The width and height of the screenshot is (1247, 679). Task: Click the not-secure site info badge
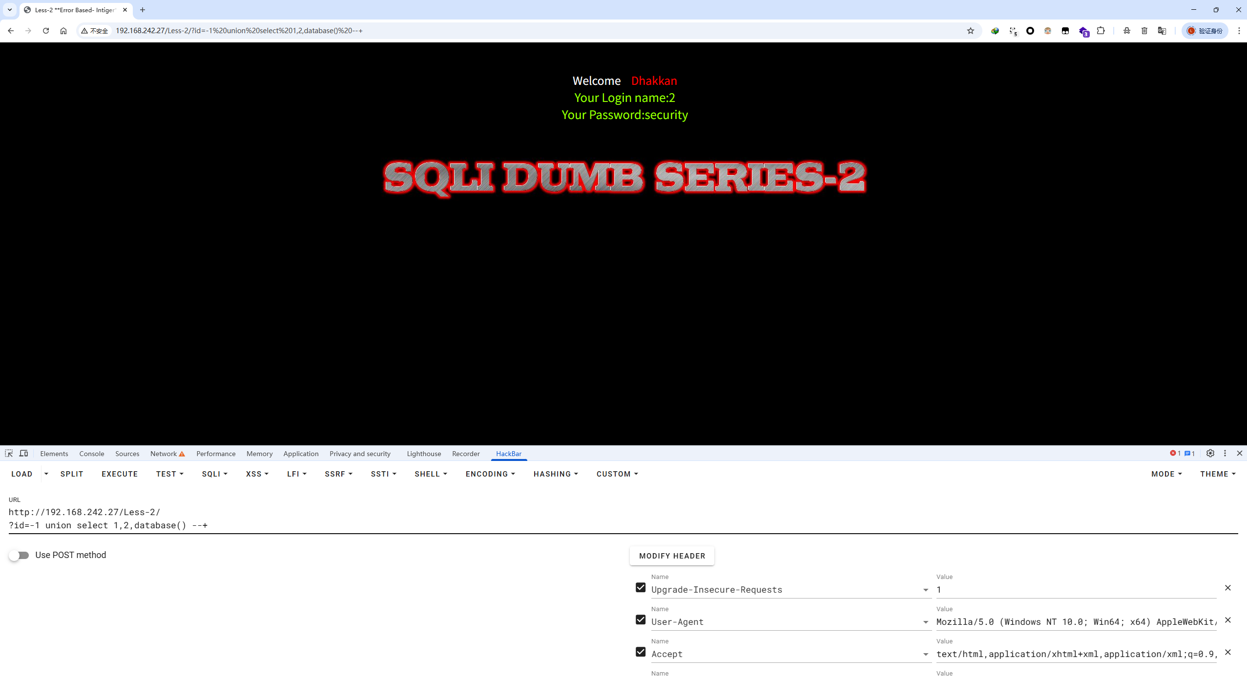click(94, 31)
